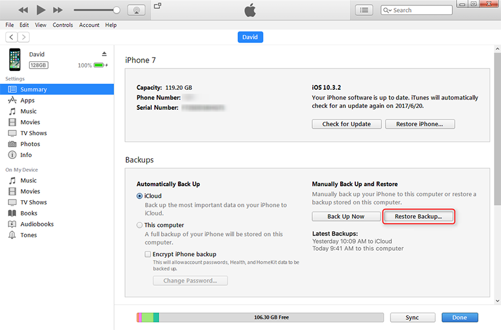Viewport: 501px width, 330px height.
Task: Click the rewind previous track button
Action: tap(23, 10)
